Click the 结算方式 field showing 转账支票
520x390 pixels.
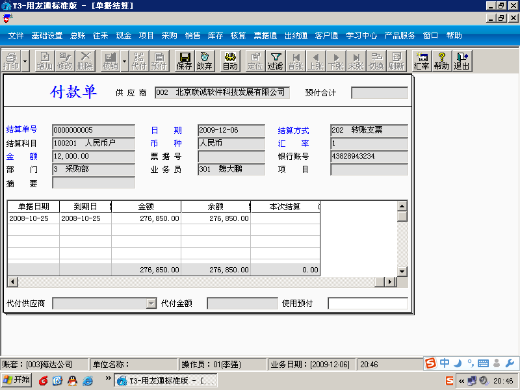[369, 130]
